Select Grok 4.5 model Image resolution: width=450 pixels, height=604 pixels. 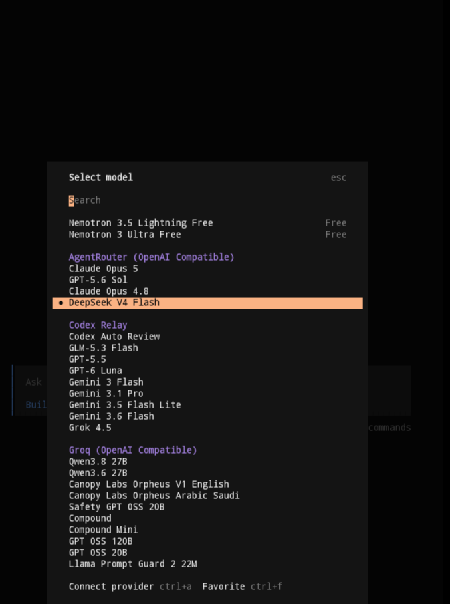(x=207, y=428)
